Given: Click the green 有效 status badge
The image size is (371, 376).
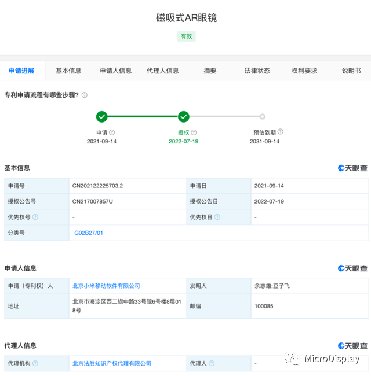Looking at the screenshot, I should click(187, 36).
